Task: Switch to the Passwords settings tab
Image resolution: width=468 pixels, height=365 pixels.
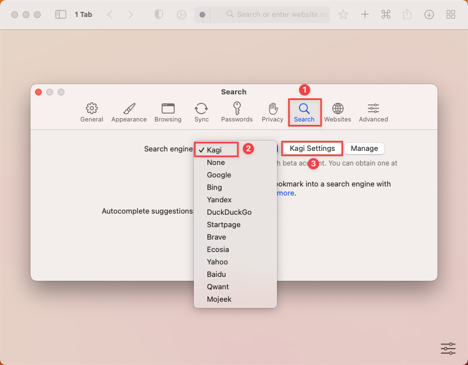Action: pos(237,112)
